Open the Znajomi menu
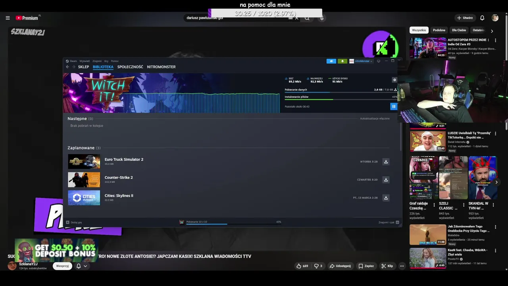 click(x=97, y=61)
